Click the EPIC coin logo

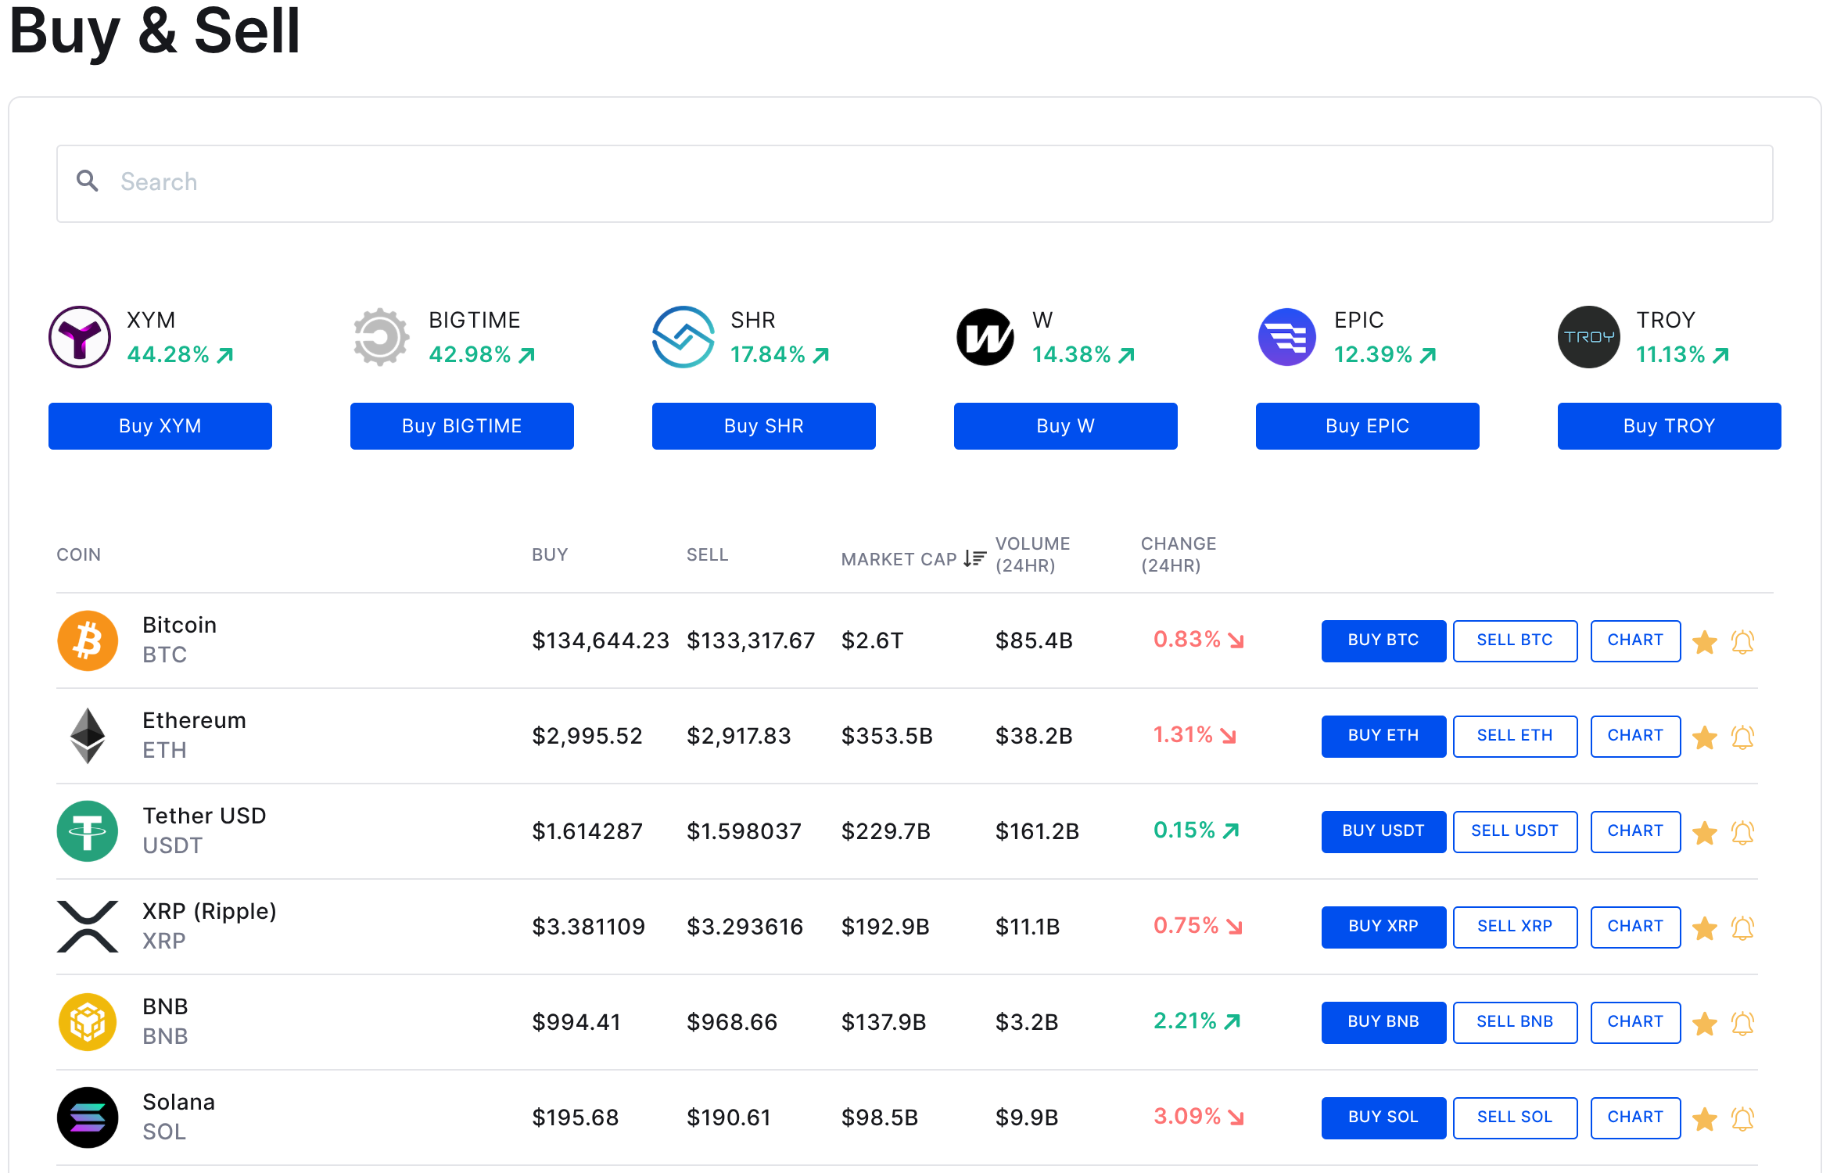point(1287,337)
